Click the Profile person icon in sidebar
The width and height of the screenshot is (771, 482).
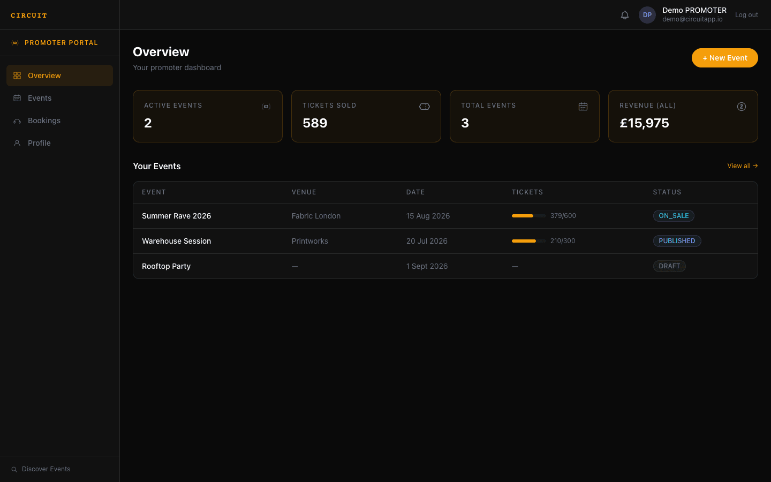pyautogui.click(x=17, y=143)
